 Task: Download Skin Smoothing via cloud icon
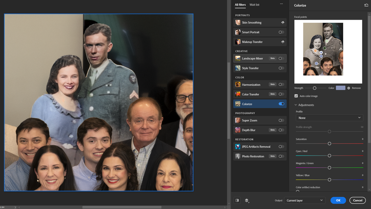pos(283,23)
